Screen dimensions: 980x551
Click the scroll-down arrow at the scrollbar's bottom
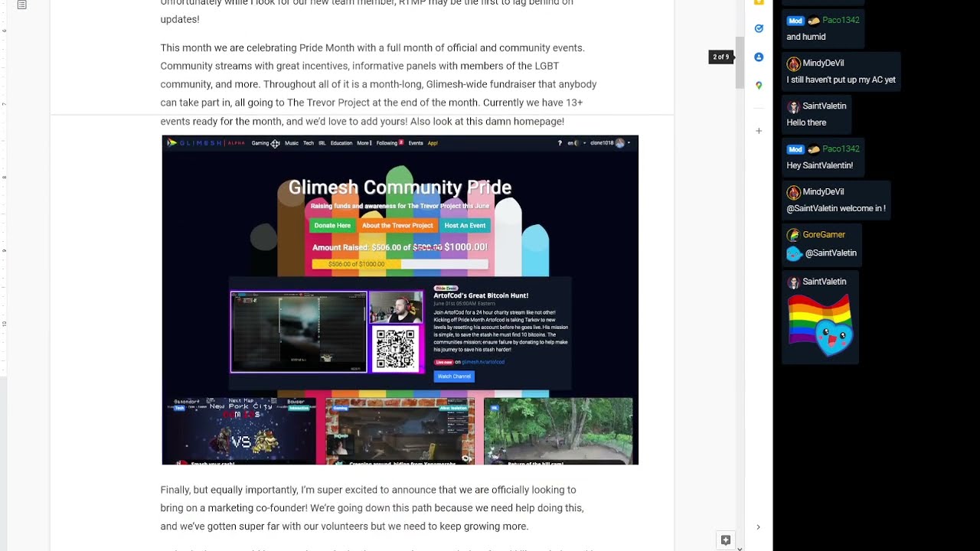point(740,547)
